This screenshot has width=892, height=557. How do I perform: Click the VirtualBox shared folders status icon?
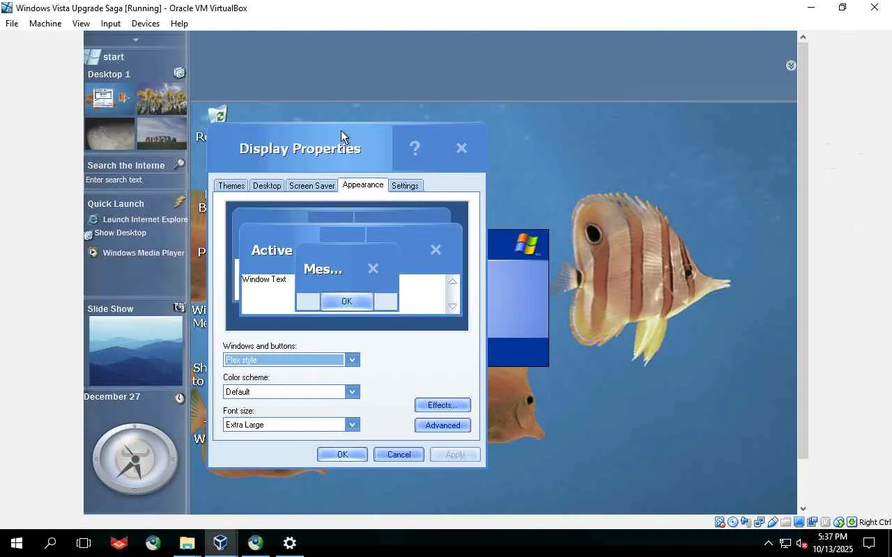coord(786,522)
